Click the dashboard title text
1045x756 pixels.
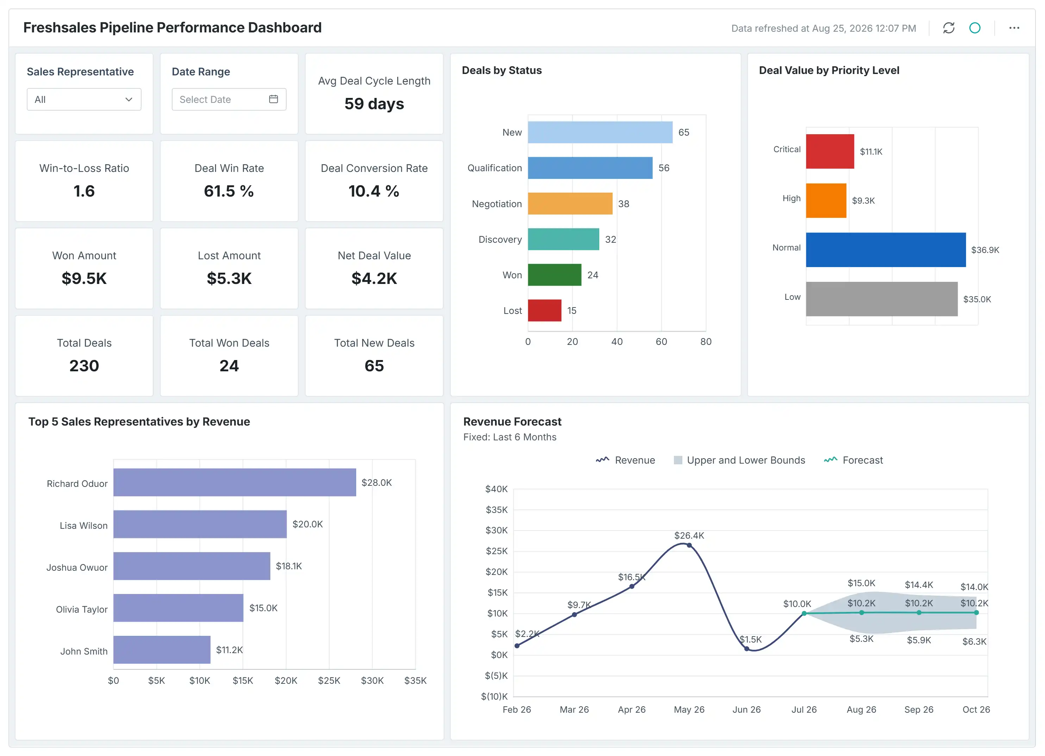pos(172,28)
